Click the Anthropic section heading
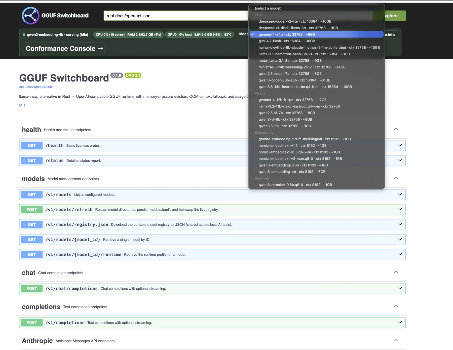Image resolution: width=453 pixels, height=350 pixels. pyautogui.click(x=37, y=341)
